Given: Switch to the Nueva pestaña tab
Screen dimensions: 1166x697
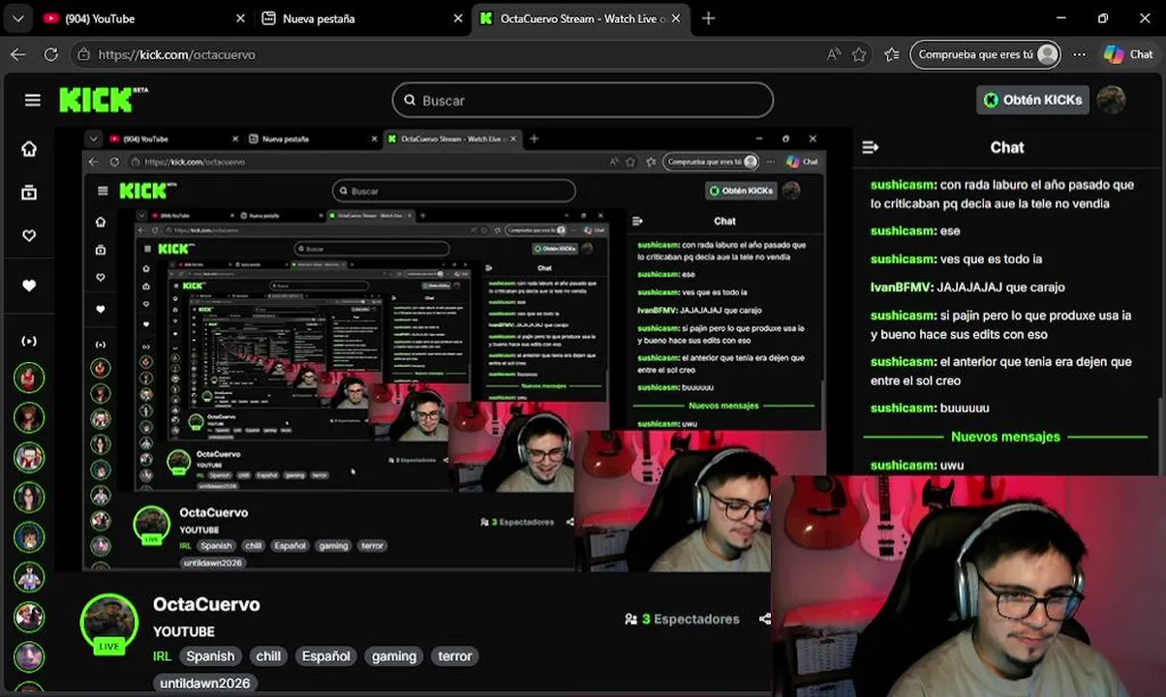Looking at the screenshot, I should [x=361, y=18].
